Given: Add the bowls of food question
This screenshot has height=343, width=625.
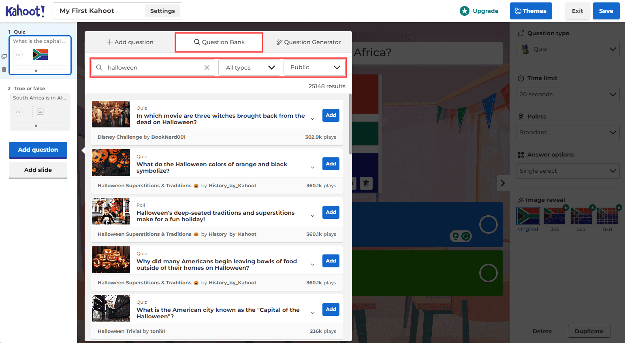Looking at the screenshot, I should coord(331,261).
